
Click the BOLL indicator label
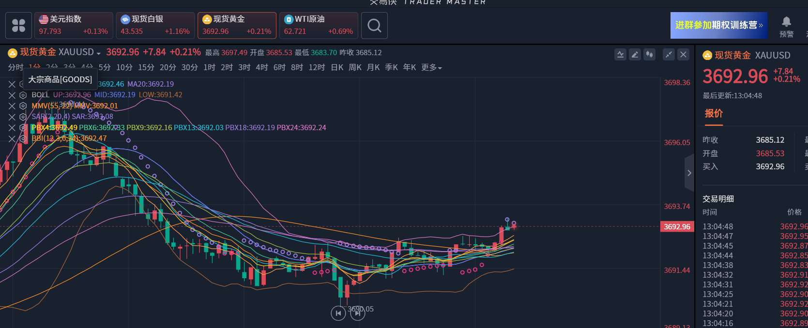click(40, 95)
